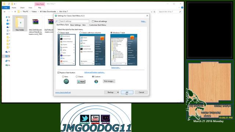Click the OK button
The image size is (235, 132).
tap(127, 92)
